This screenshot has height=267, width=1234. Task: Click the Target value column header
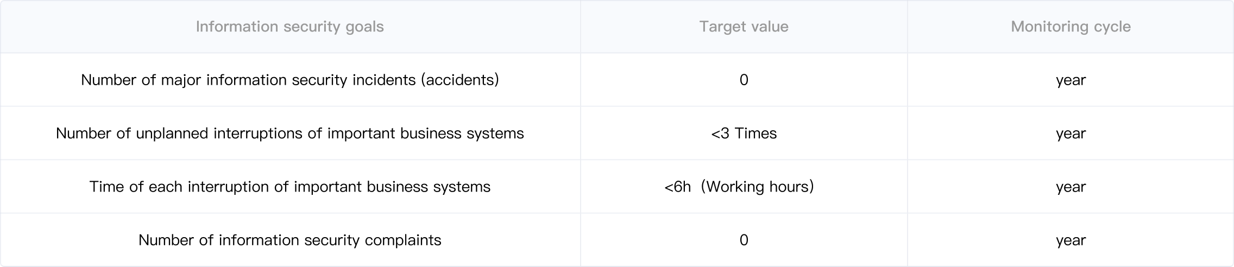coord(744,27)
